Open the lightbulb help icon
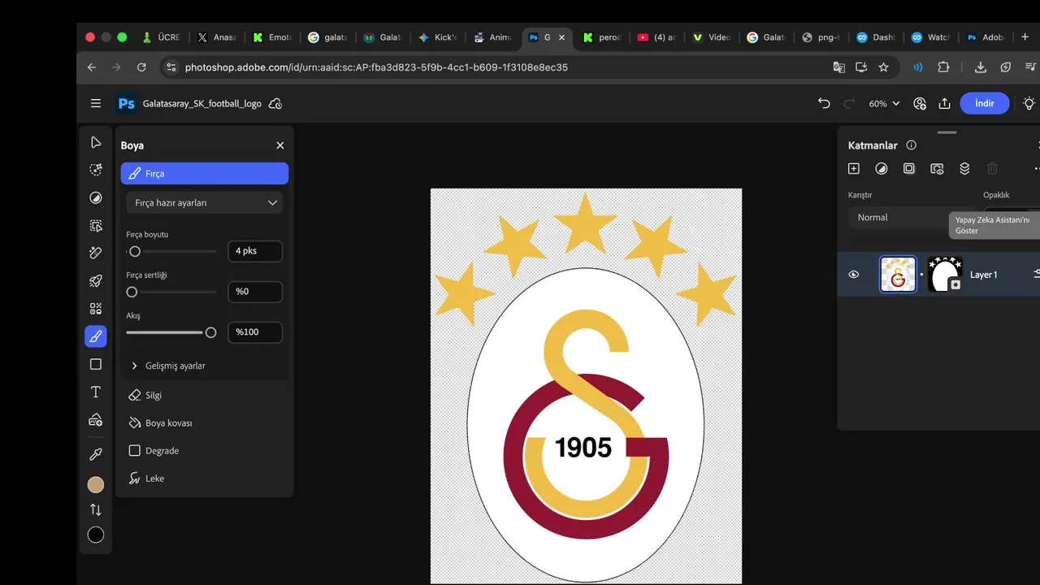This screenshot has height=585, width=1040. 1029,103
